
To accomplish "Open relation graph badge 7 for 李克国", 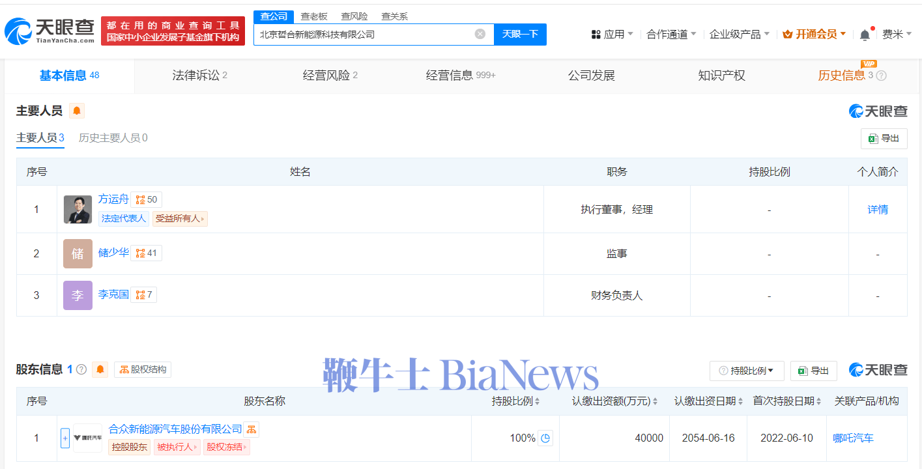I will point(144,294).
